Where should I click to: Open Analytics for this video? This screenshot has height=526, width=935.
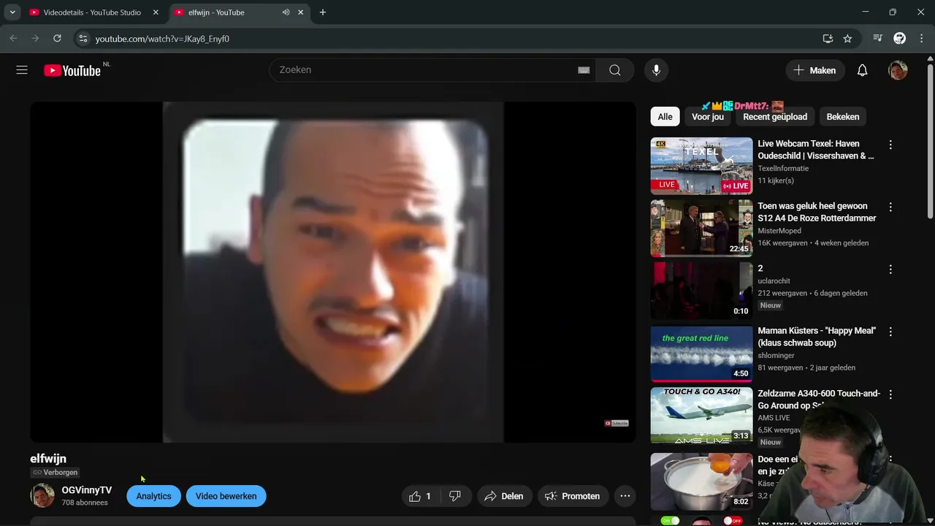coord(153,496)
